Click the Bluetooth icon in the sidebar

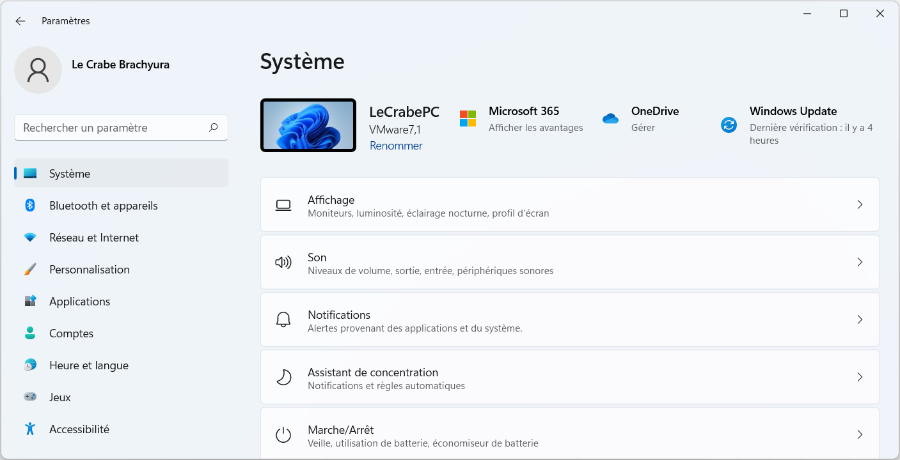(x=30, y=205)
